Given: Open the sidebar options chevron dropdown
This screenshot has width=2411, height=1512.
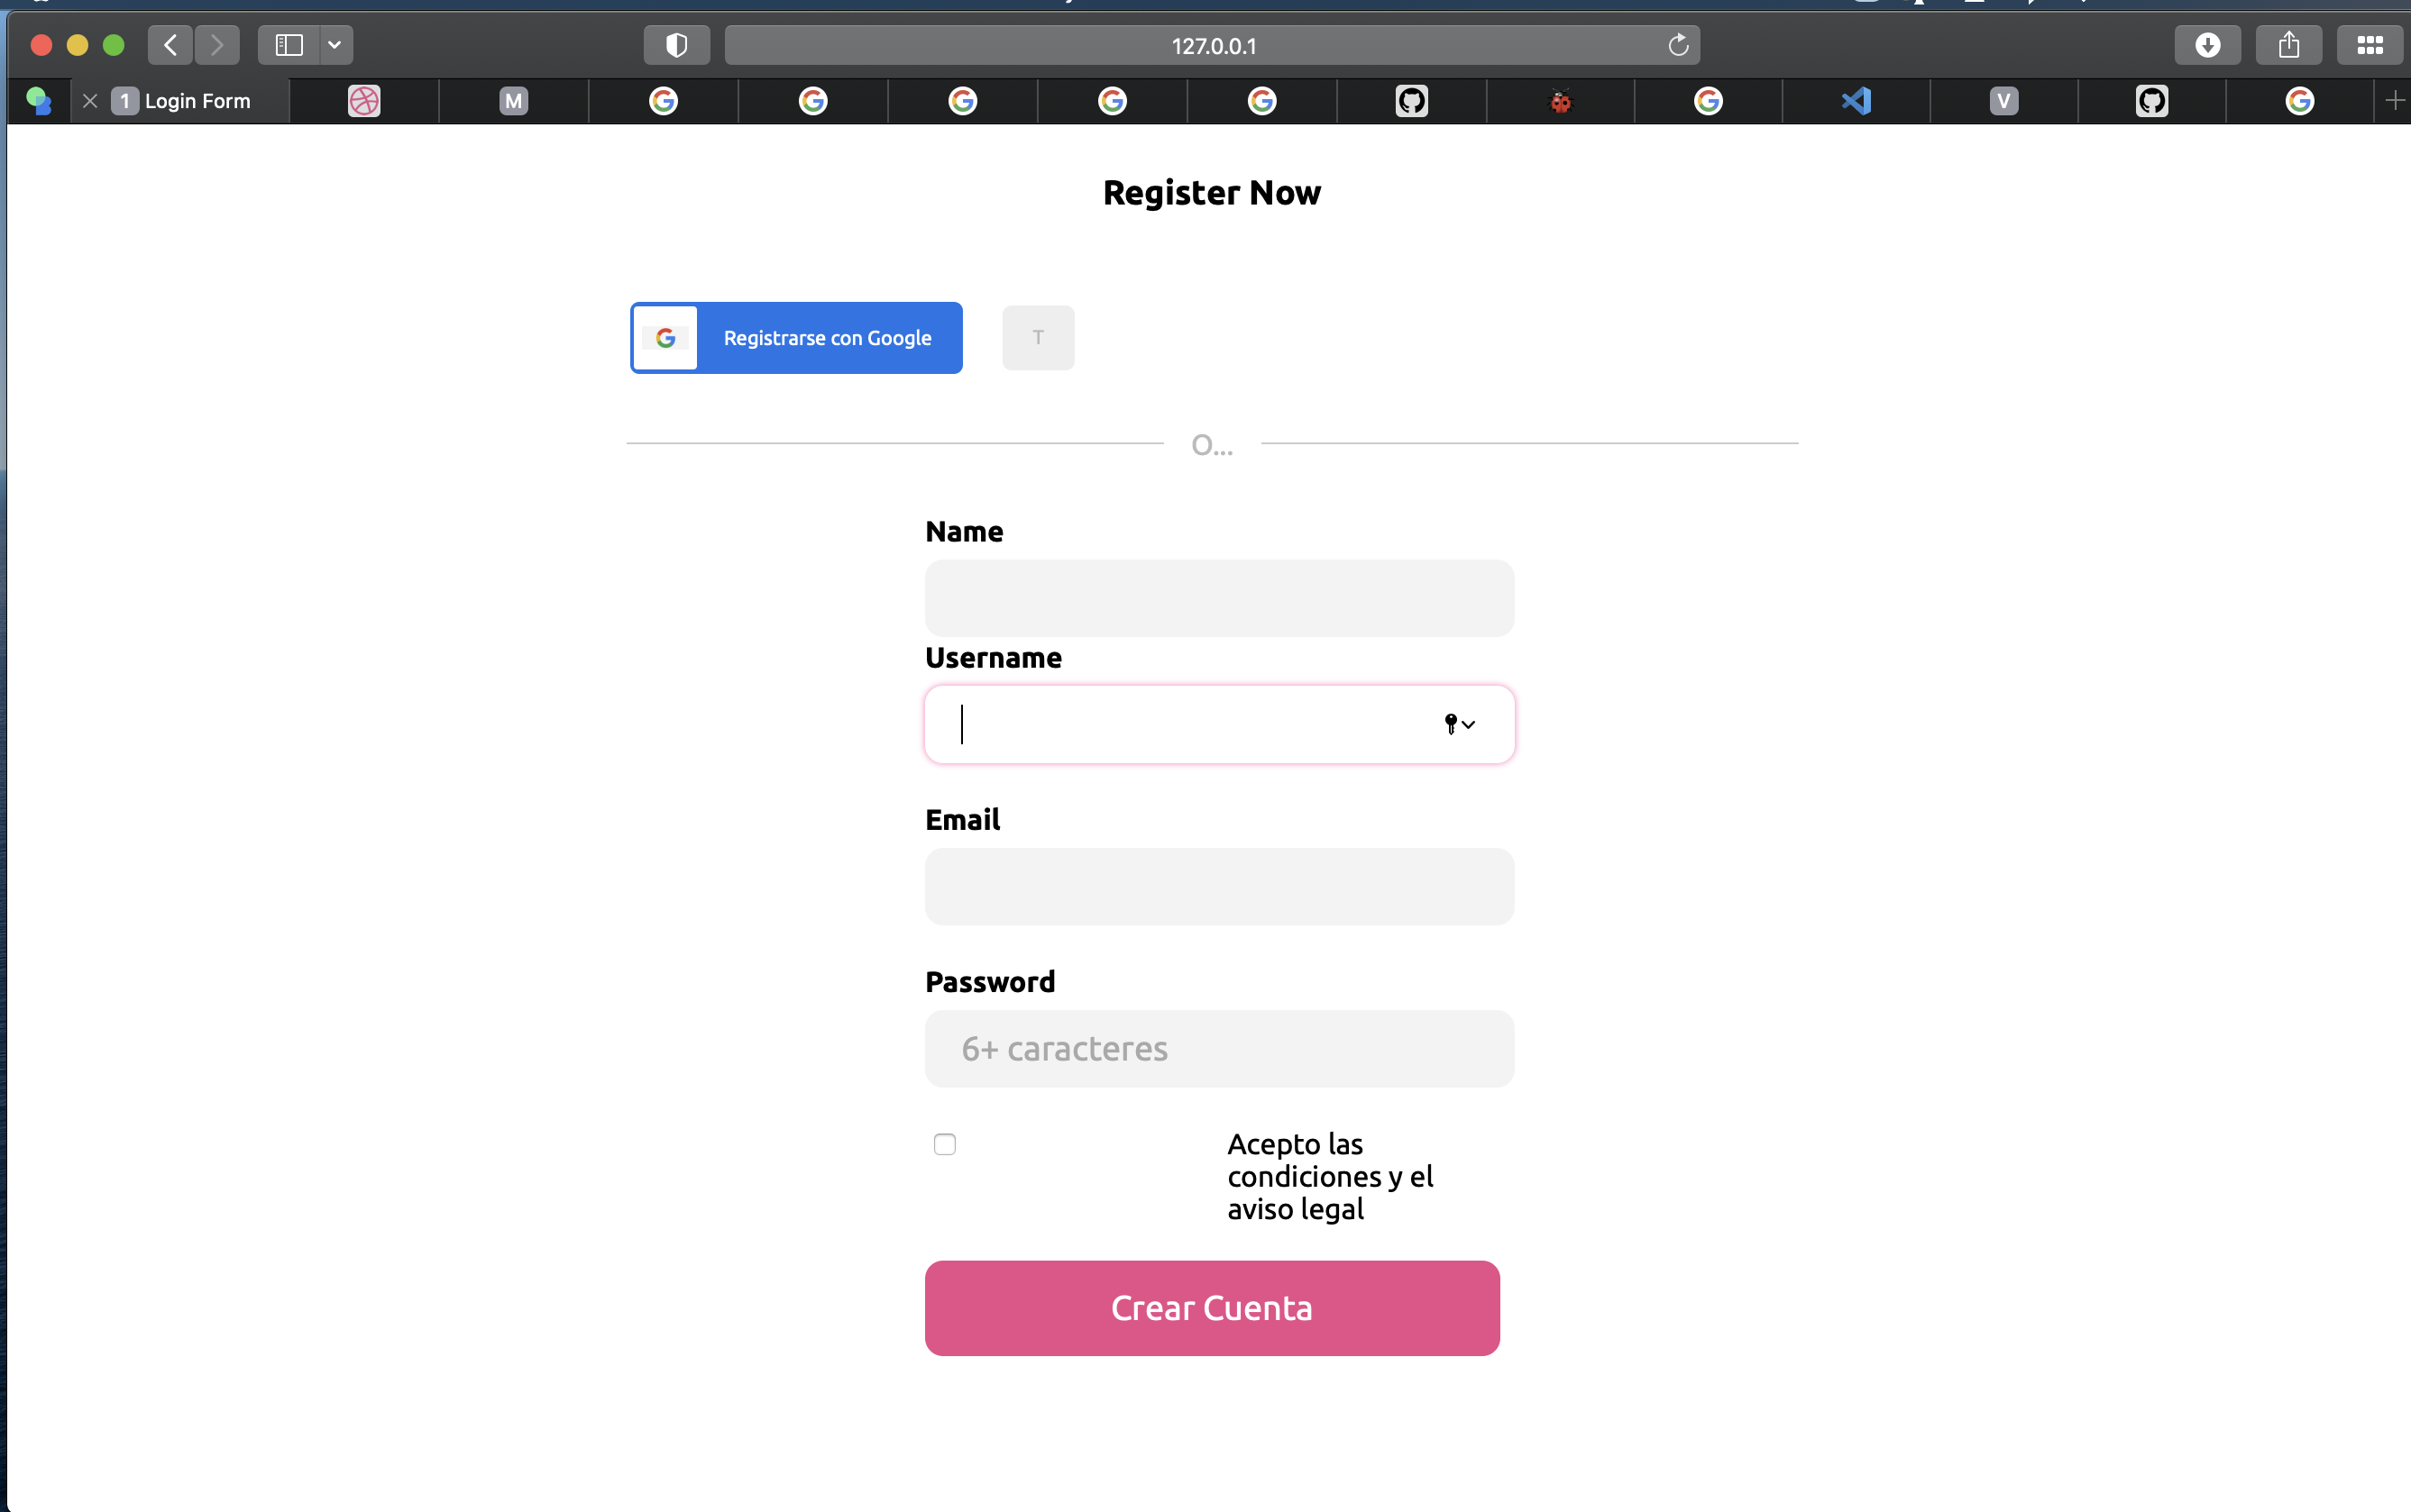Looking at the screenshot, I should tap(335, 44).
